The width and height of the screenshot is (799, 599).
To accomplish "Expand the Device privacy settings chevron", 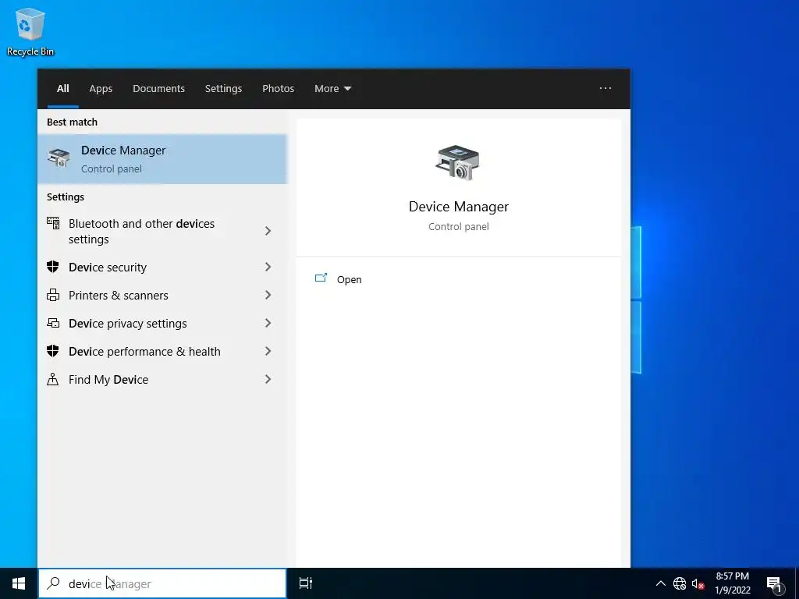I will tap(268, 323).
